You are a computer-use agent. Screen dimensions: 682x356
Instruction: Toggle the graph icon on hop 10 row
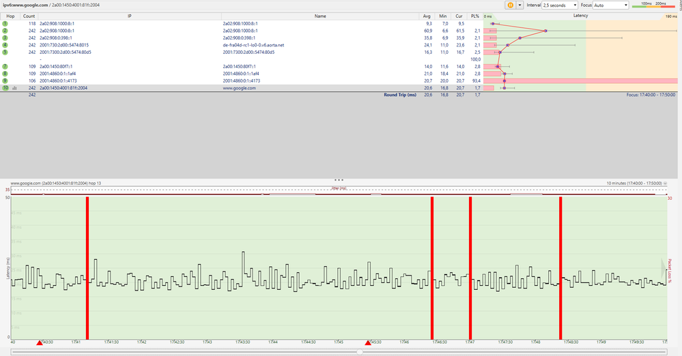(x=15, y=88)
